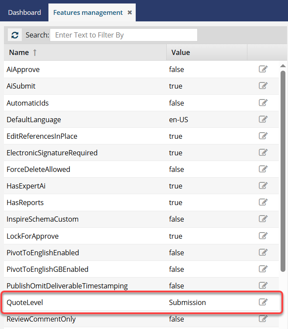
Task: Sort by the Name column header
Action: pyautogui.click(x=19, y=52)
